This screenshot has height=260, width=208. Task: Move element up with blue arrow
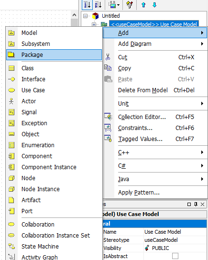coord(143,5)
